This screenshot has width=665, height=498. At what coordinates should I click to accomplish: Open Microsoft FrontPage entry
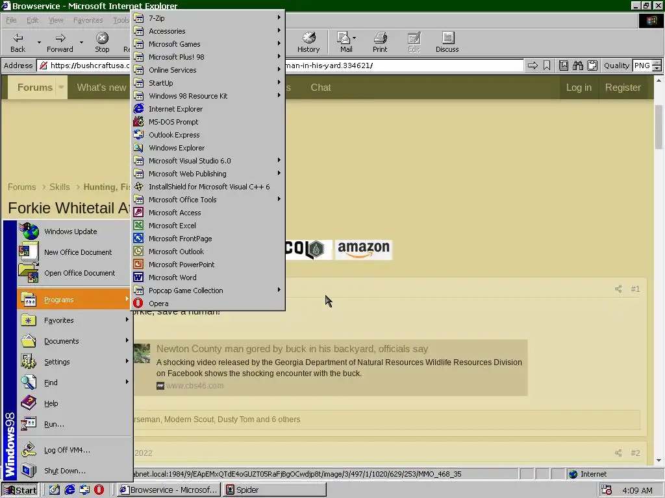[208, 239]
